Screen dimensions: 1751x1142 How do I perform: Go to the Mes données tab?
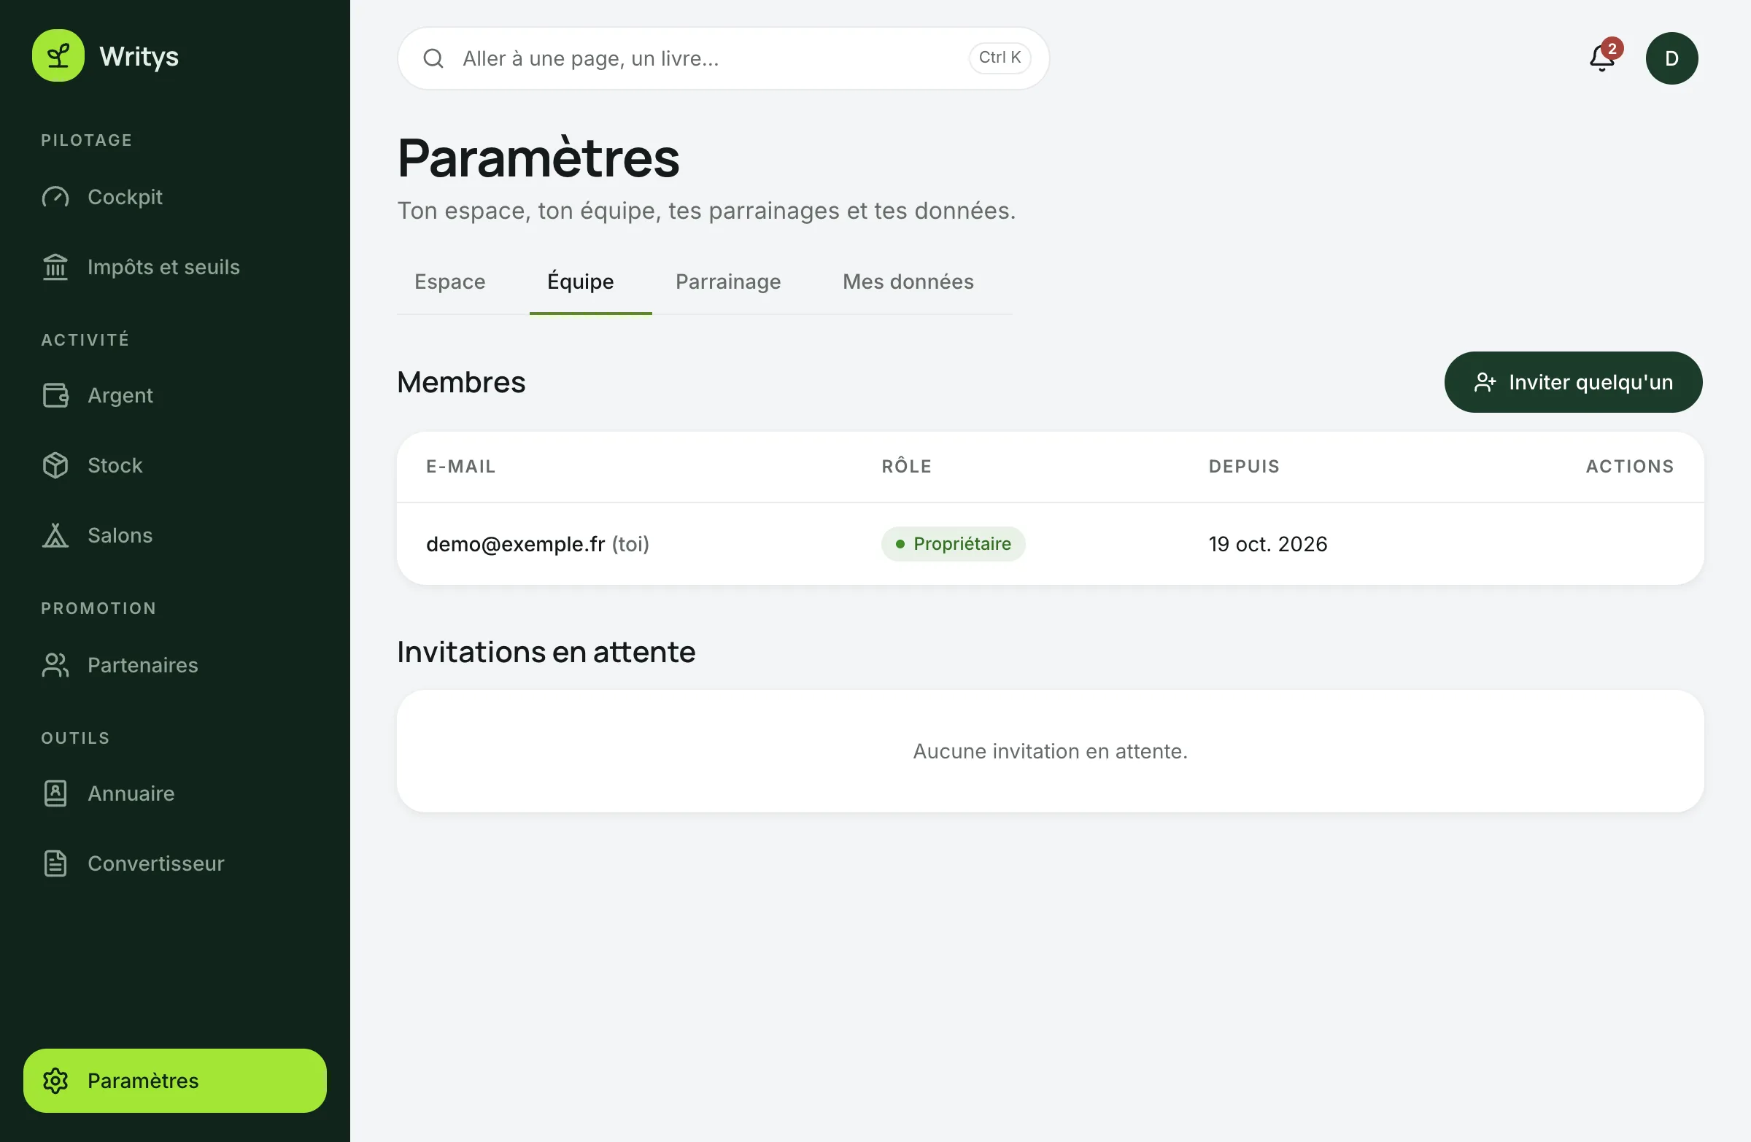908,281
